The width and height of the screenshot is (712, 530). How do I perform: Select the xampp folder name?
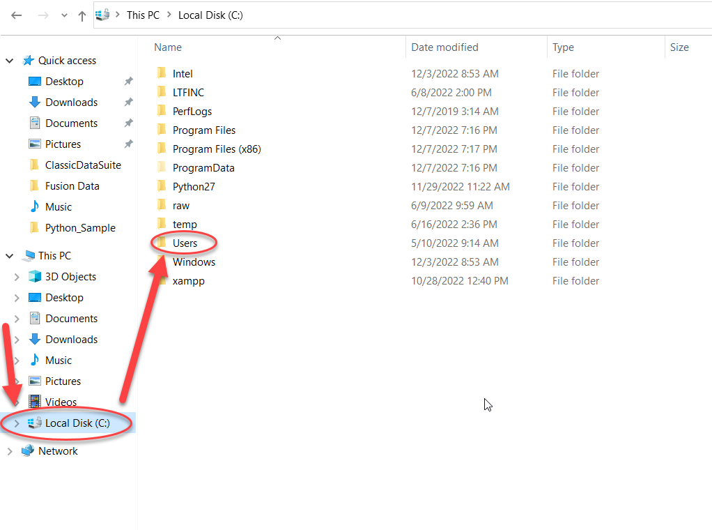(x=188, y=281)
